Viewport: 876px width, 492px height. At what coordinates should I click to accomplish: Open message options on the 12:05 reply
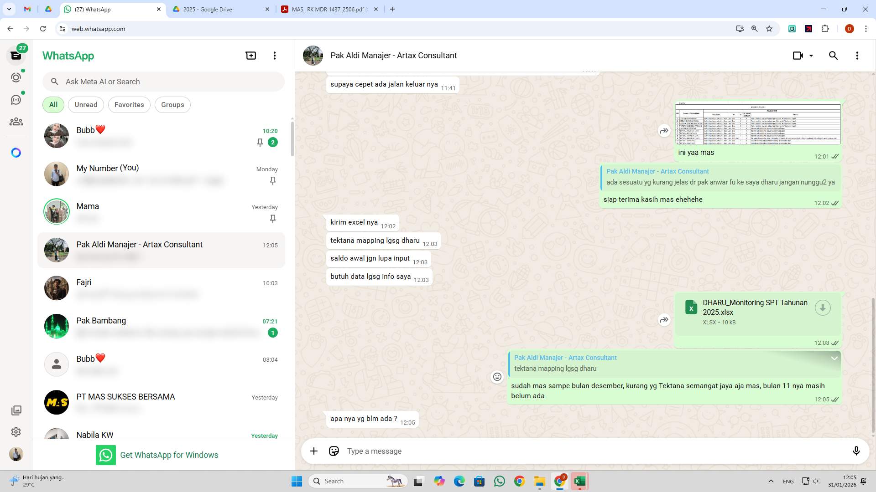click(x=835, y=358)
